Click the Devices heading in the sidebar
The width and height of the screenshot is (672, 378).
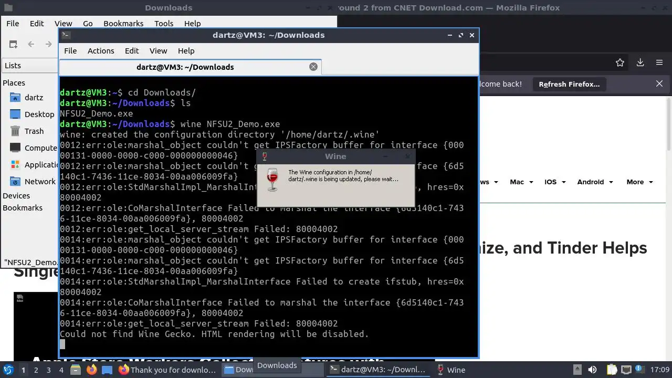pos(16,196)
